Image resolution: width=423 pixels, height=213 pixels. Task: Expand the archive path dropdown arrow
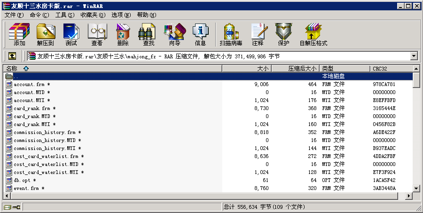(x=414, y=56)
